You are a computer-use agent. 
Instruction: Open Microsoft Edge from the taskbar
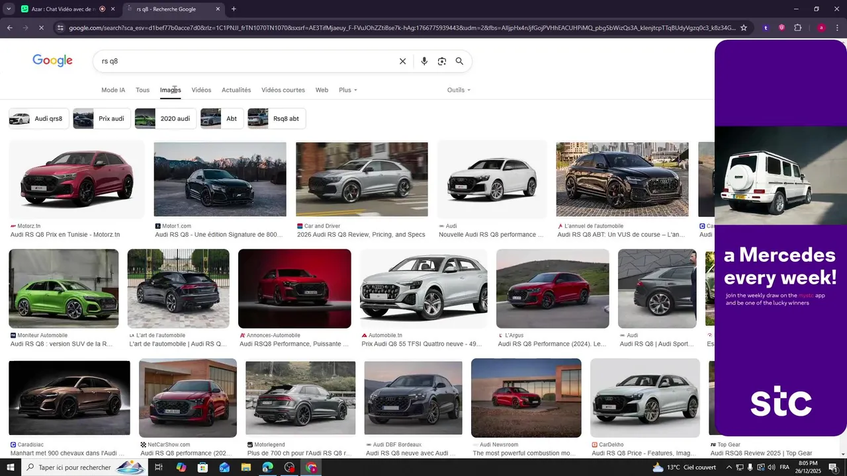[268, 467]
